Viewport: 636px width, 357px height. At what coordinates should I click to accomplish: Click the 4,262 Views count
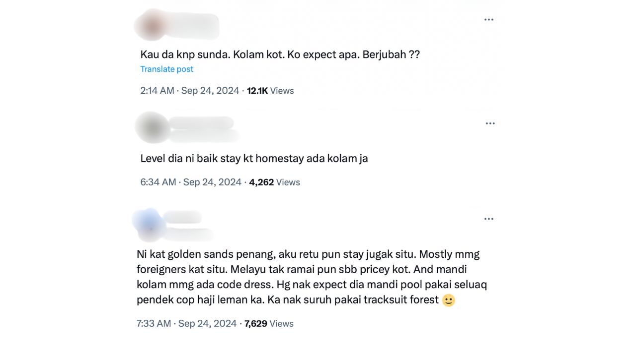(x=275, y=182)
